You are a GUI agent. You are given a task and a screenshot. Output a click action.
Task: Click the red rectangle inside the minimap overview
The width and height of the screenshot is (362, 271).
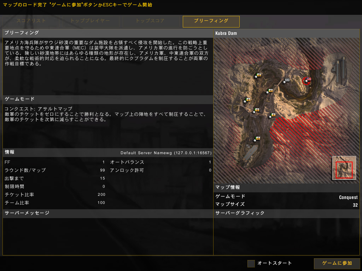344,170
